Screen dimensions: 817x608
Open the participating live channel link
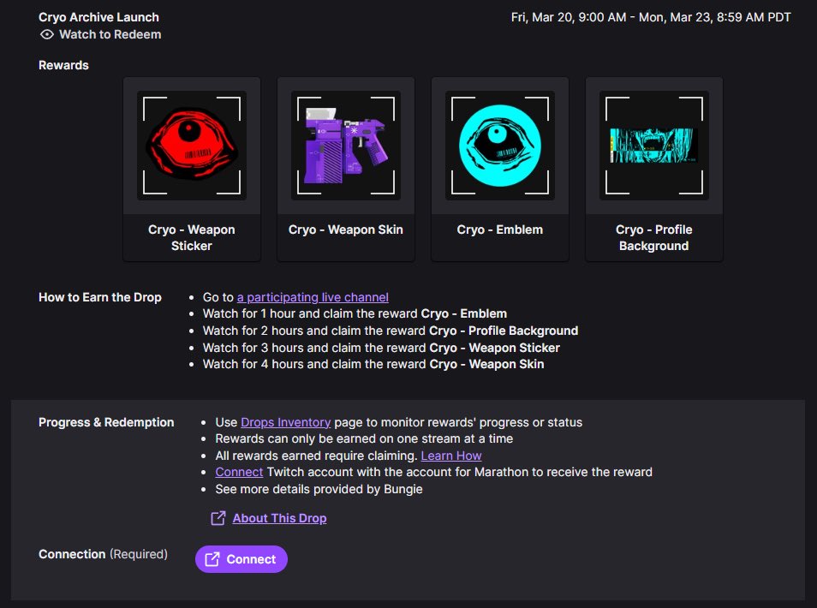point(313,297)
